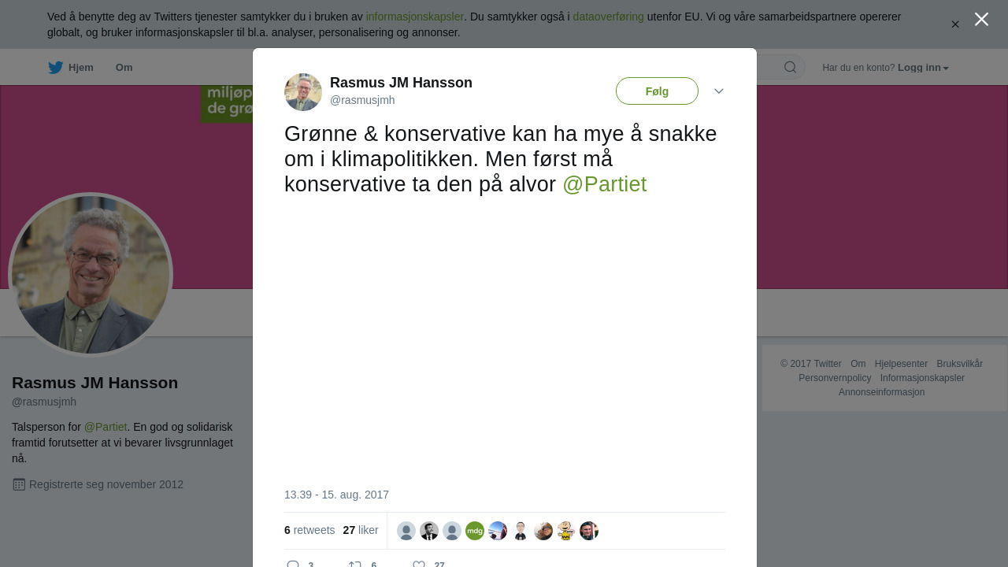The width and height of the screenshot is (1008, 567).
Task: Open the dataoverføring link
Action: point(608,17)
